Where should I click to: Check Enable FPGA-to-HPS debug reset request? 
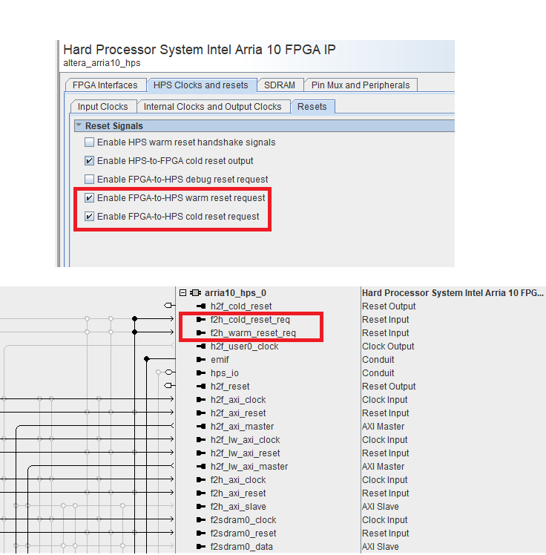point(89,179)
